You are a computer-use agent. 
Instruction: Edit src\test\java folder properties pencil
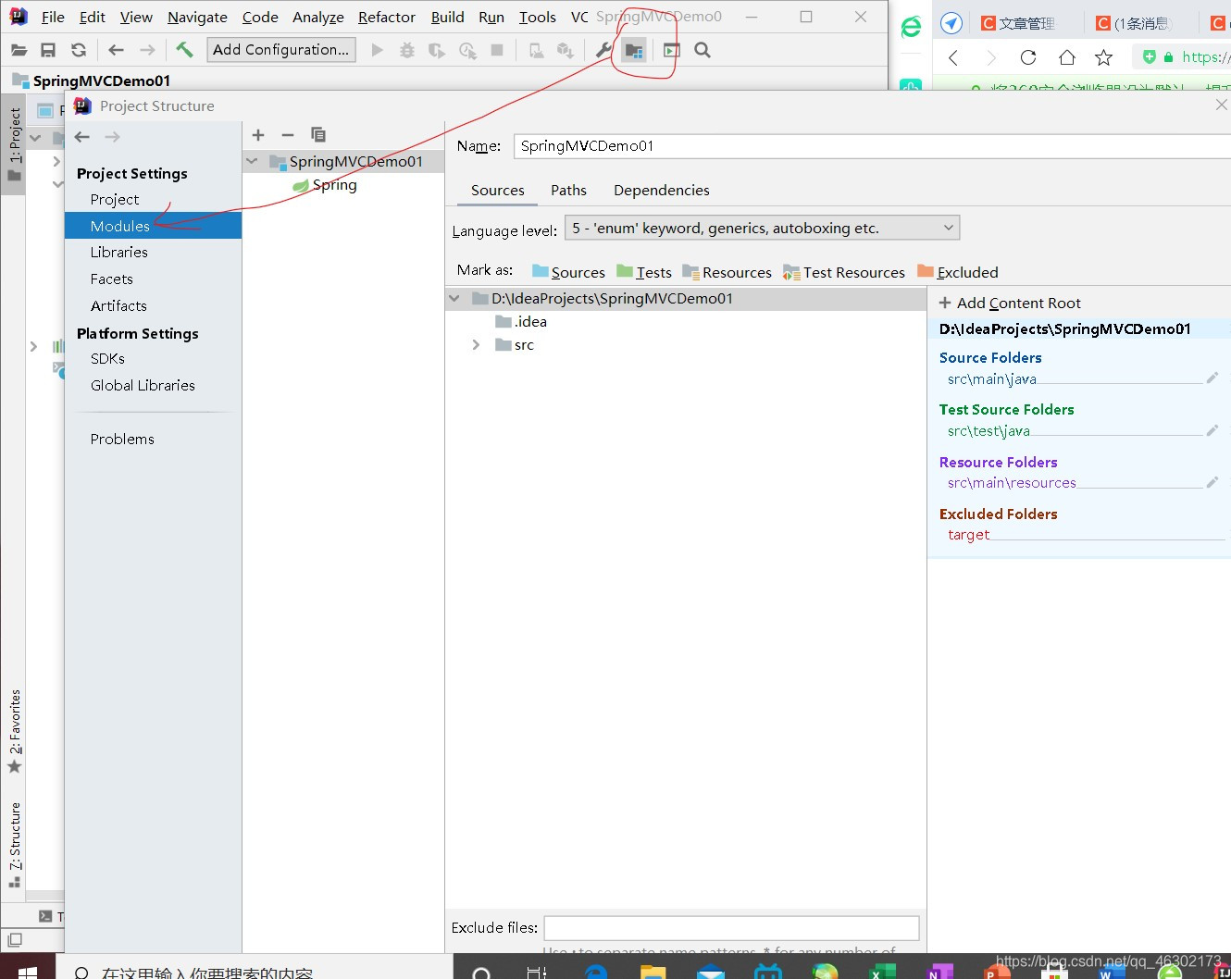[x=1212, y=430]
